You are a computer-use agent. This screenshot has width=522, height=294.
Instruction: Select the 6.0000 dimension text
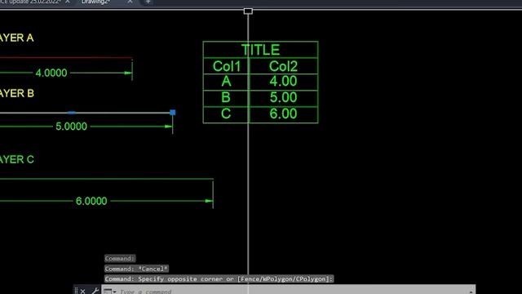(91, 201)
